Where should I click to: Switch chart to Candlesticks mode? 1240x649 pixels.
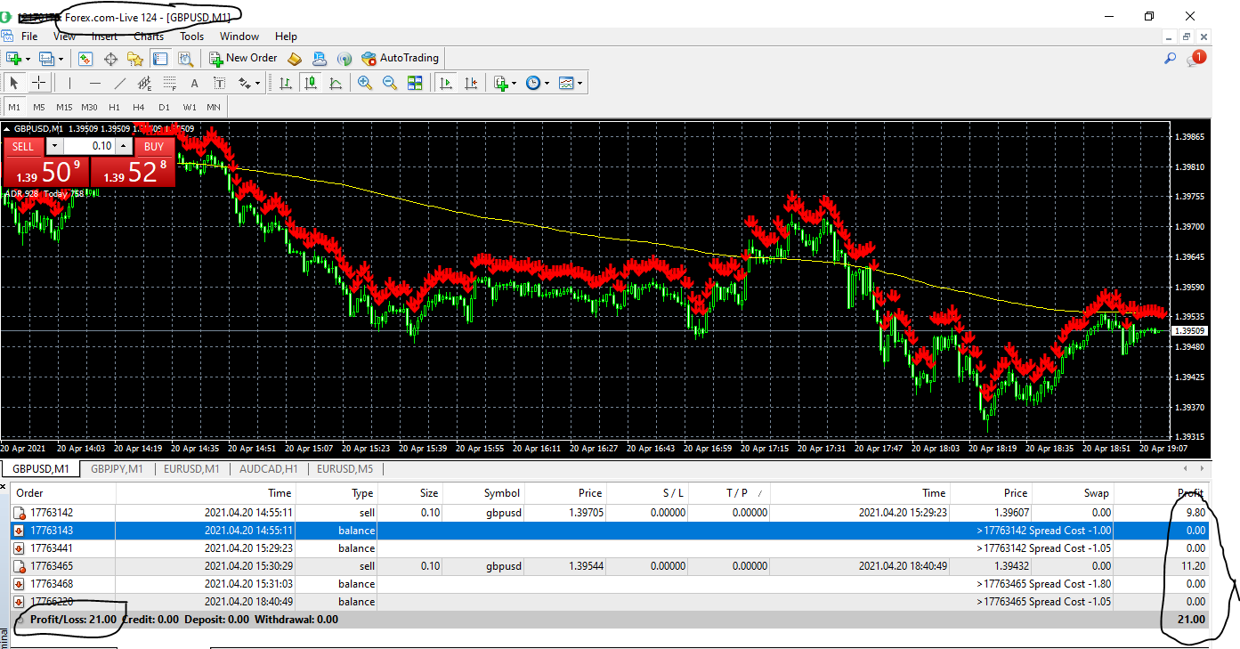pos(311,83)
